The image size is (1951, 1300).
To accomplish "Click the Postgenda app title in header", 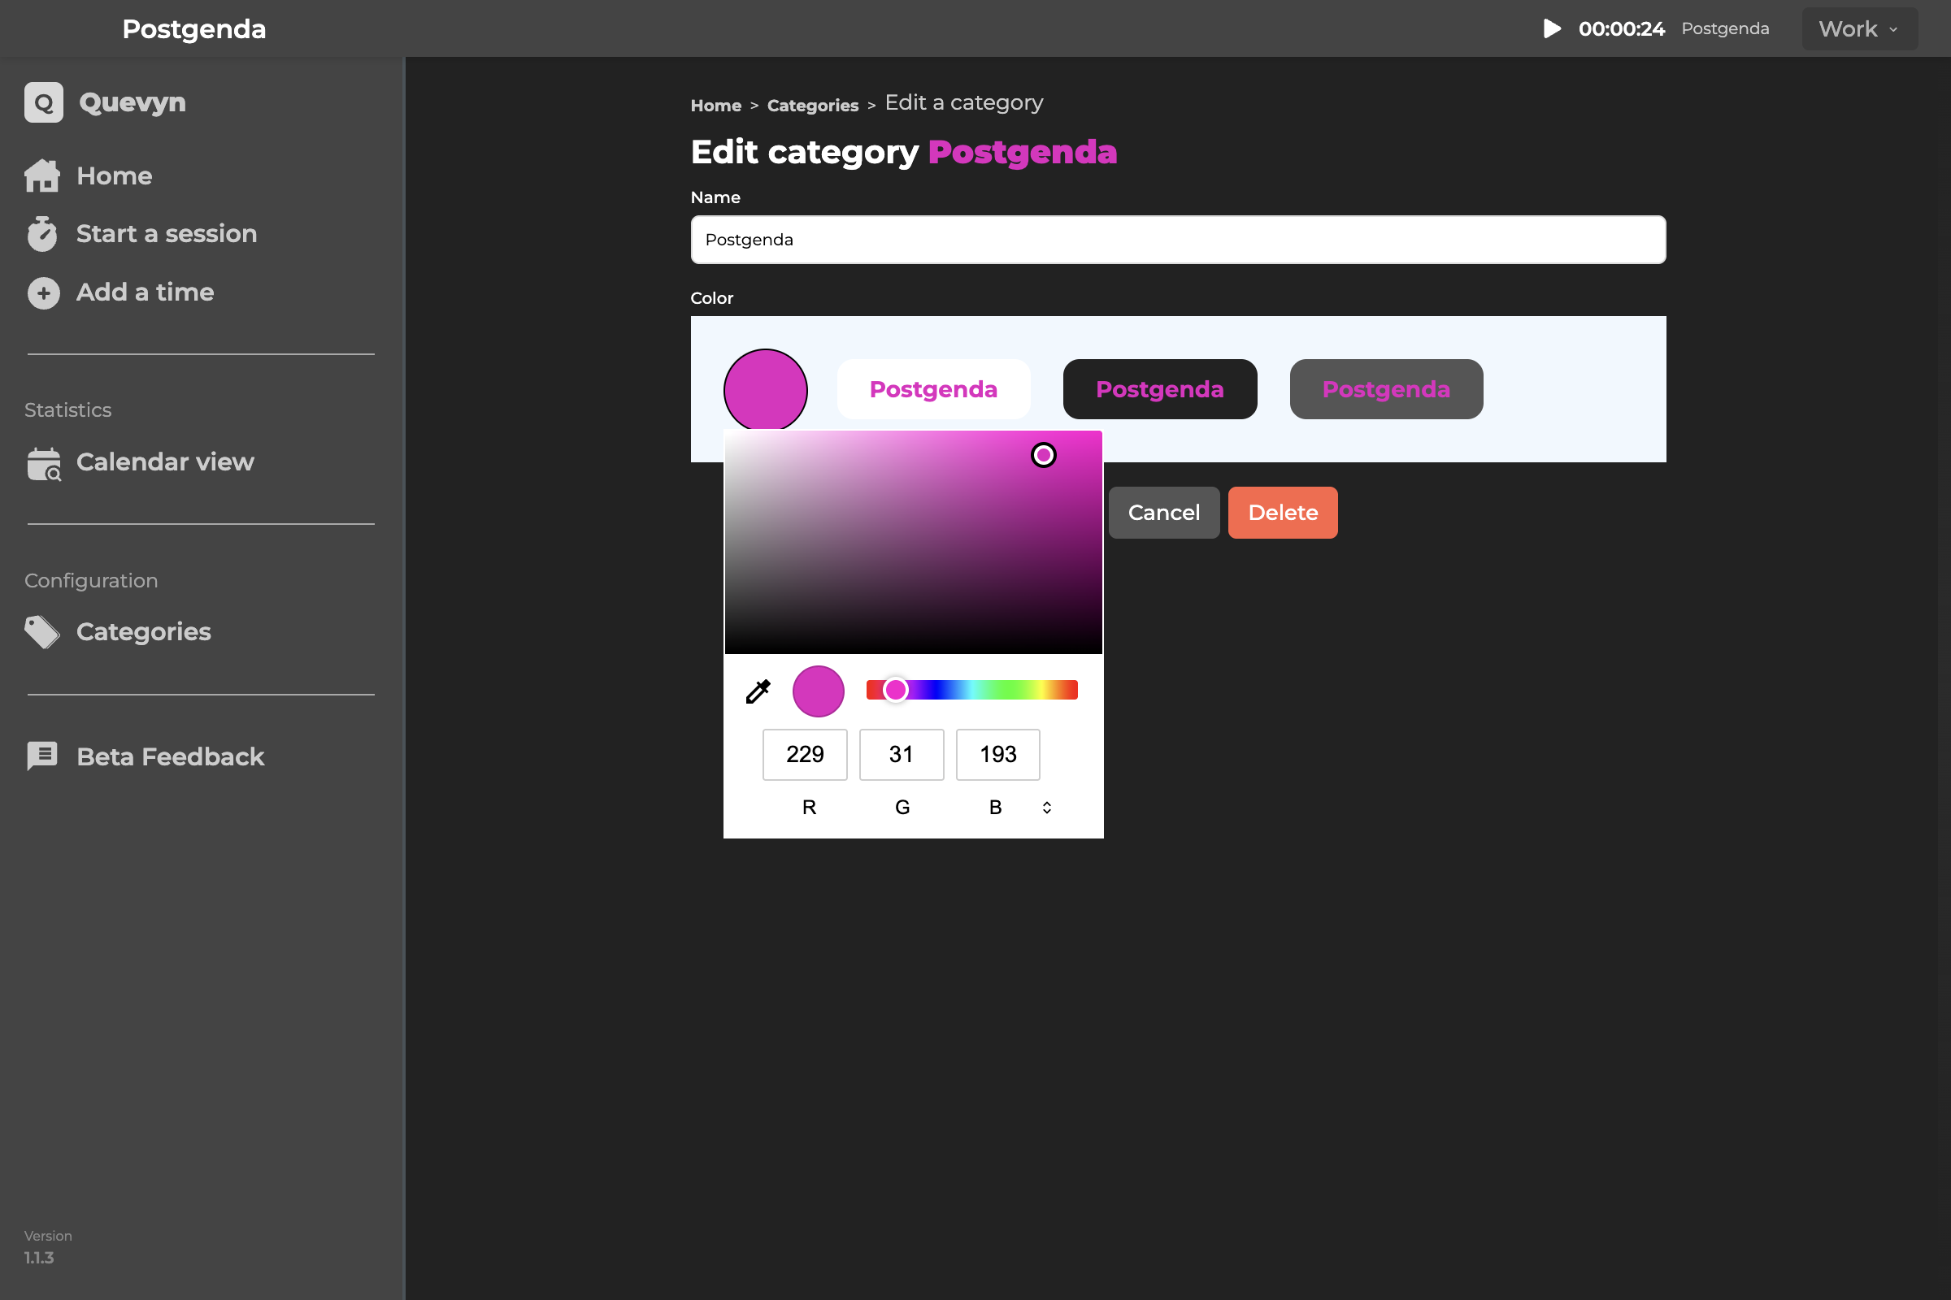I will point(194,29).
